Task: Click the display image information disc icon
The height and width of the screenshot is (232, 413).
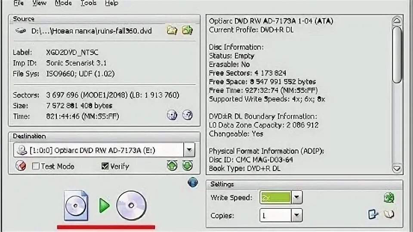Action: [x=172, y=115]
